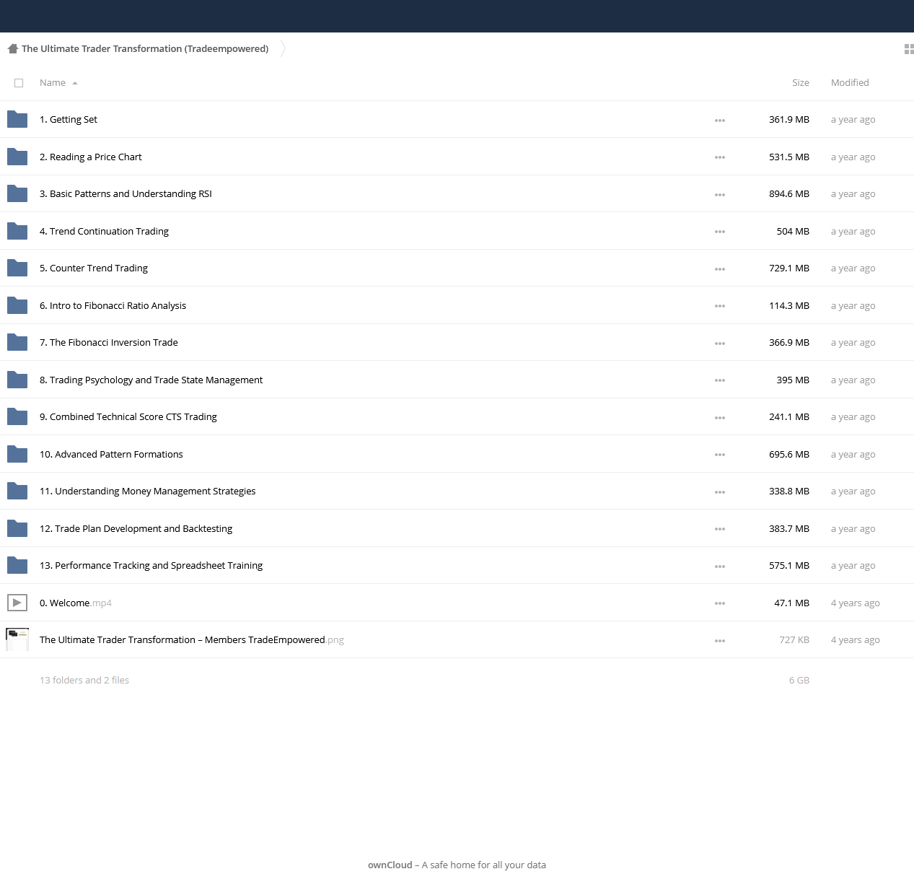Click the 727 KB size value
This screenshot has width=914, height=887.
click(x=794, y=640)
